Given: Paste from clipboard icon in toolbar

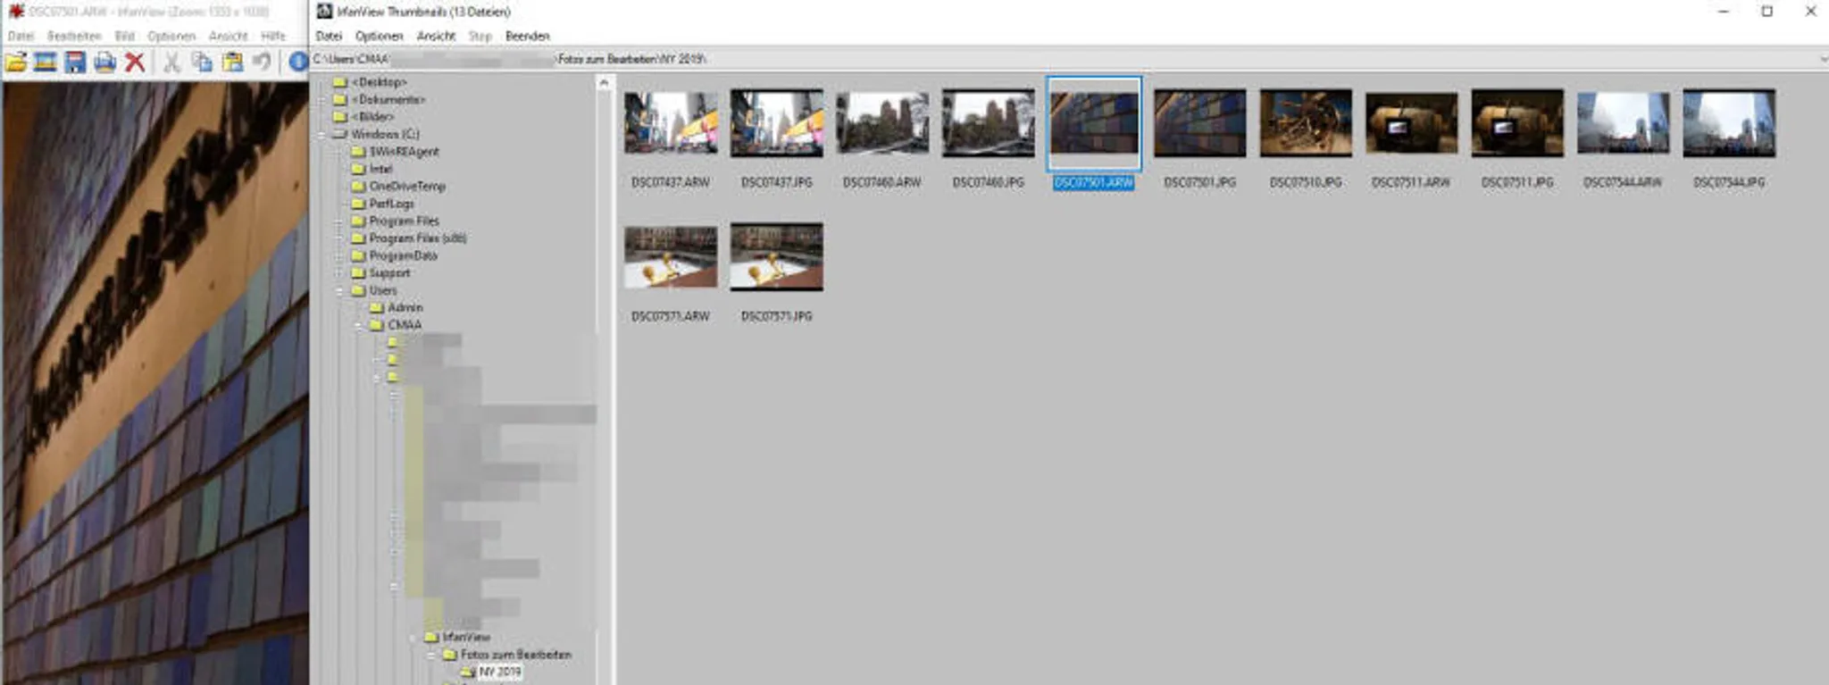Looking at the screenshot, I should pyautogui.click(x=232, y=63).
